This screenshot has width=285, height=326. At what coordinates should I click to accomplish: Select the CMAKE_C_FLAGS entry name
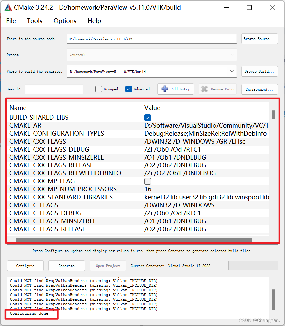coord(34,205)
